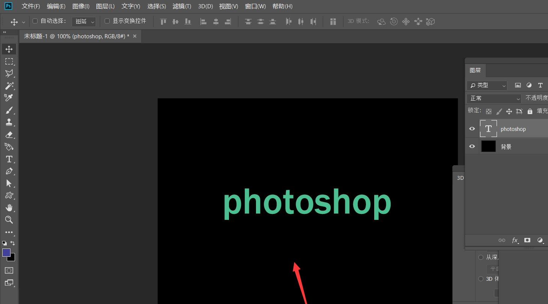
Task: Select the Hand tool
Action: tap(9, 208)
